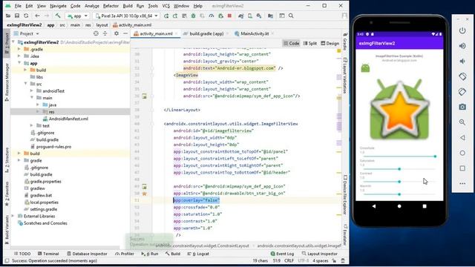Switch editor to Split view
The image size is (475, 267).
click(x=310, y=43)
